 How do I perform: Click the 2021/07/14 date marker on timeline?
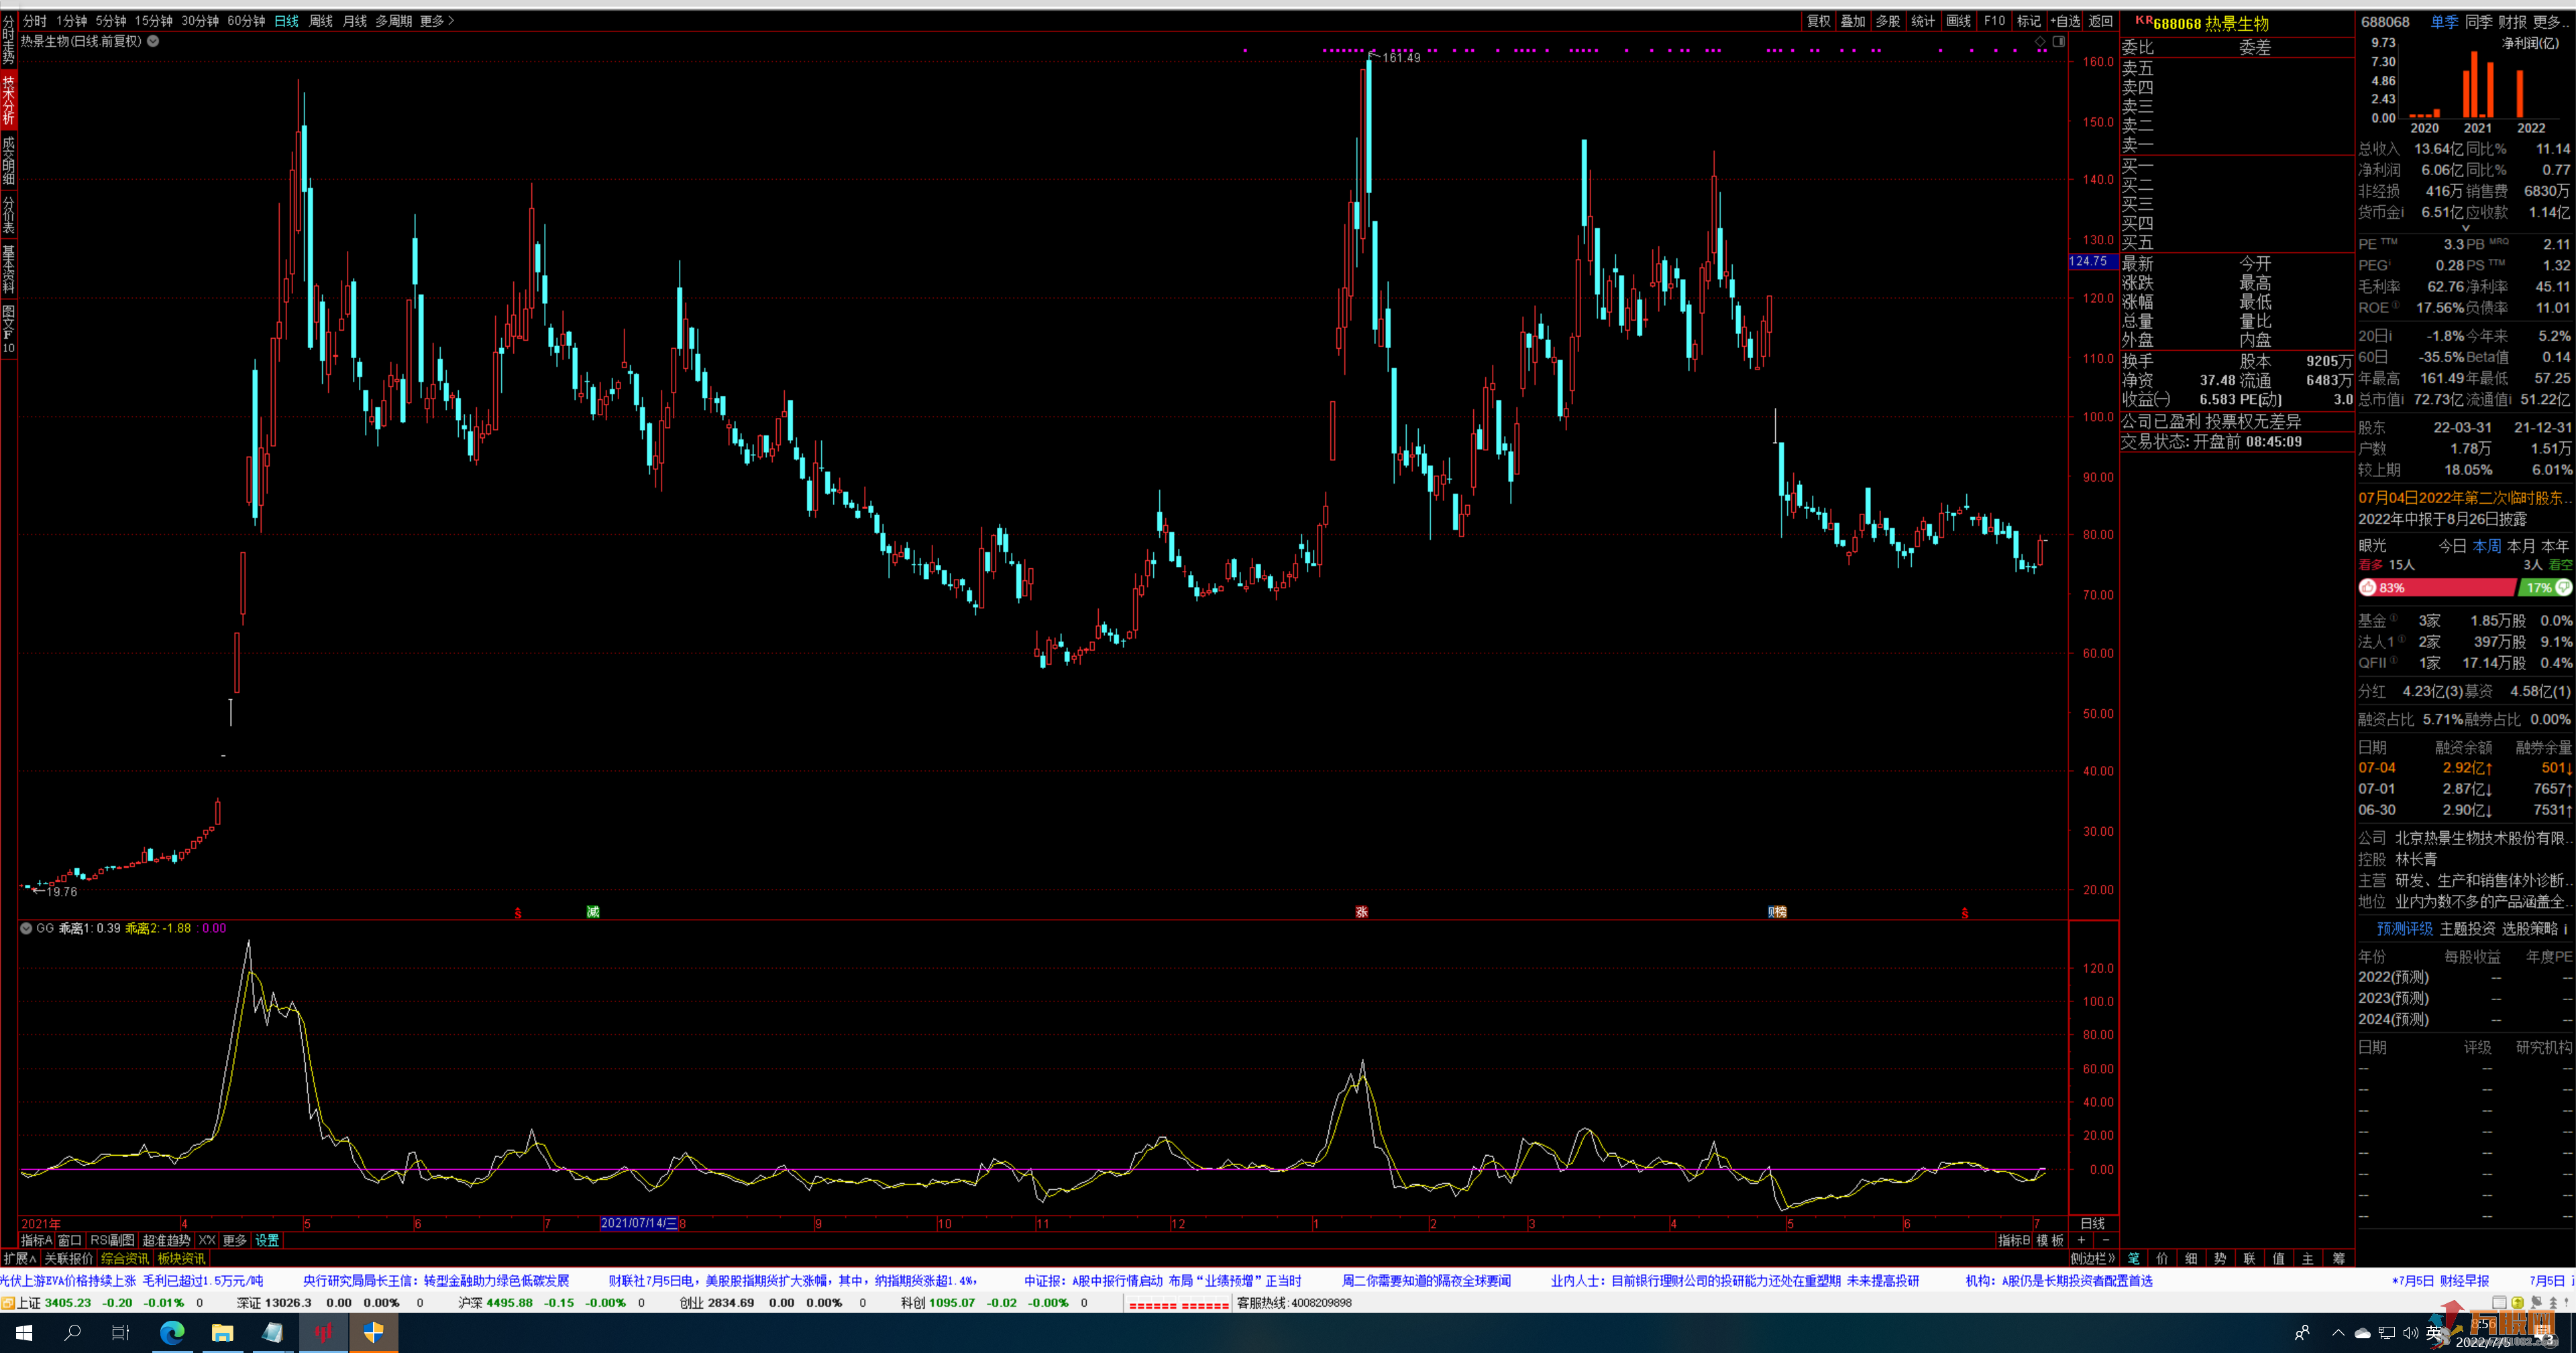[x=638, y=1223]
